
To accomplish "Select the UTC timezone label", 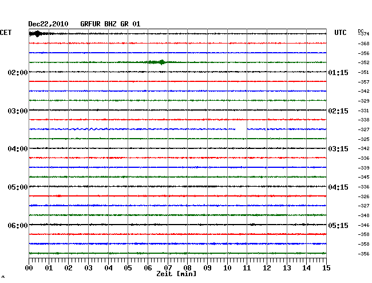I will 340,33.
